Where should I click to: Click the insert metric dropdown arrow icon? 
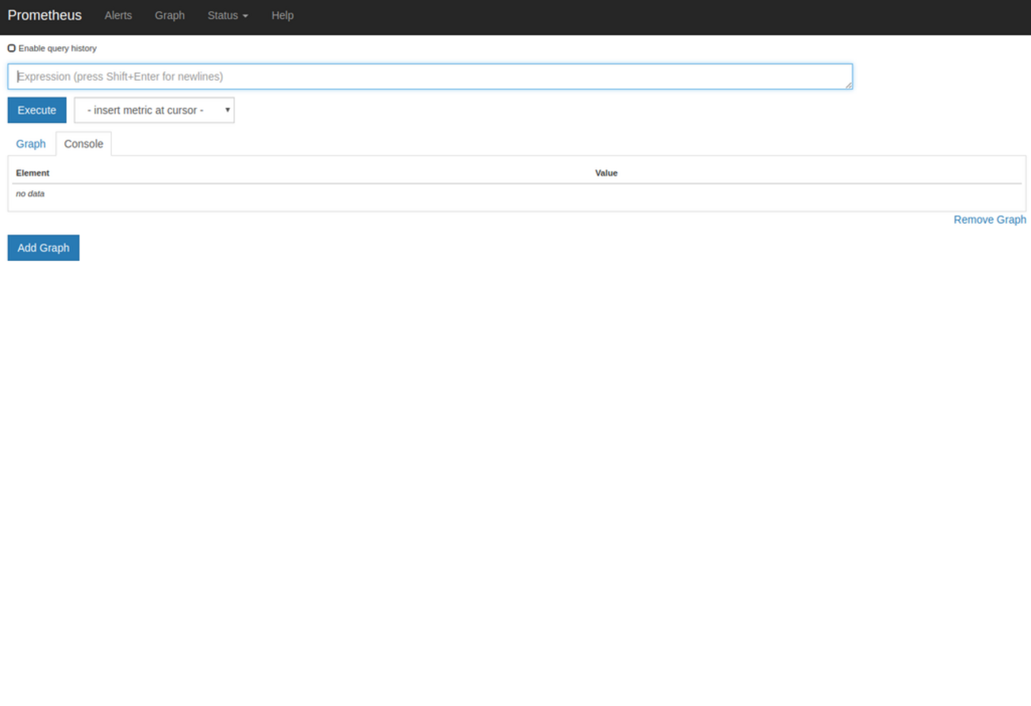pyautogui.click(x=228, y=110)
